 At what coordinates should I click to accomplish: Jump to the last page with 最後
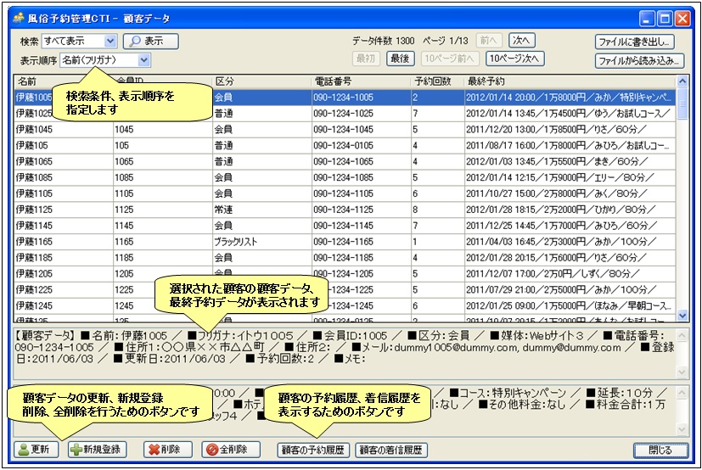click(x=400, y=59)
